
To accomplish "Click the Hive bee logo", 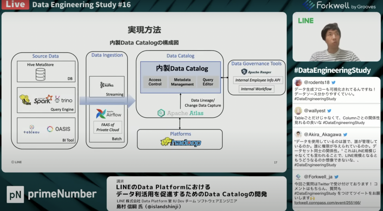I will point(25,100).
